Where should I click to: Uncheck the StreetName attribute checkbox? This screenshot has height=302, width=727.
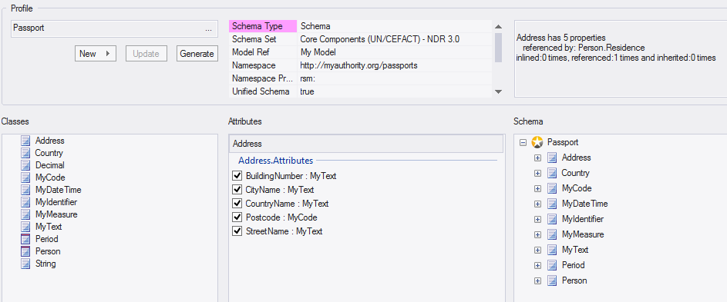[237, 231]
